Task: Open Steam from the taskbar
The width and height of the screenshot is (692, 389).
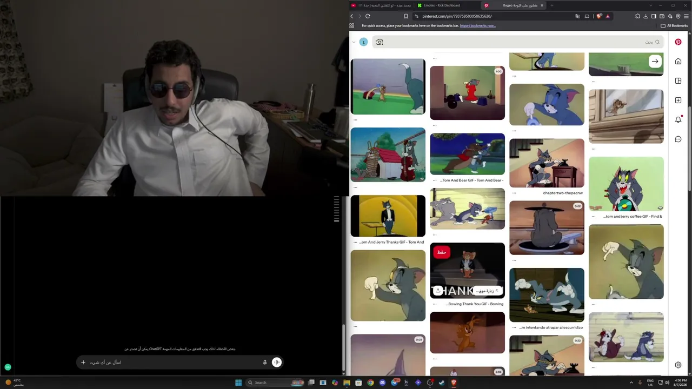Action: [442, 383]
